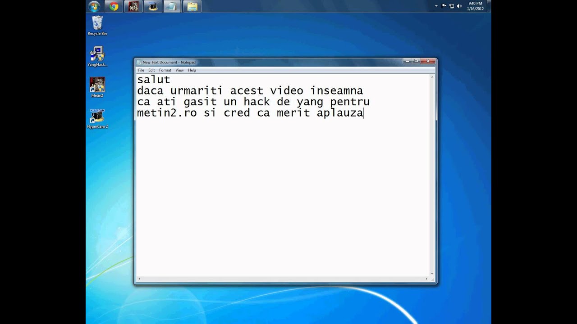
Task: Click the text "metin2.ro" in Notepad
Action: coord(167,113)
